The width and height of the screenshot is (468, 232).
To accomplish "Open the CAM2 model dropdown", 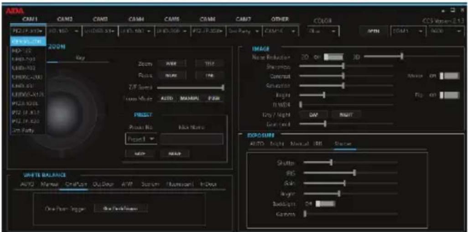I will (x=64, y=31).
